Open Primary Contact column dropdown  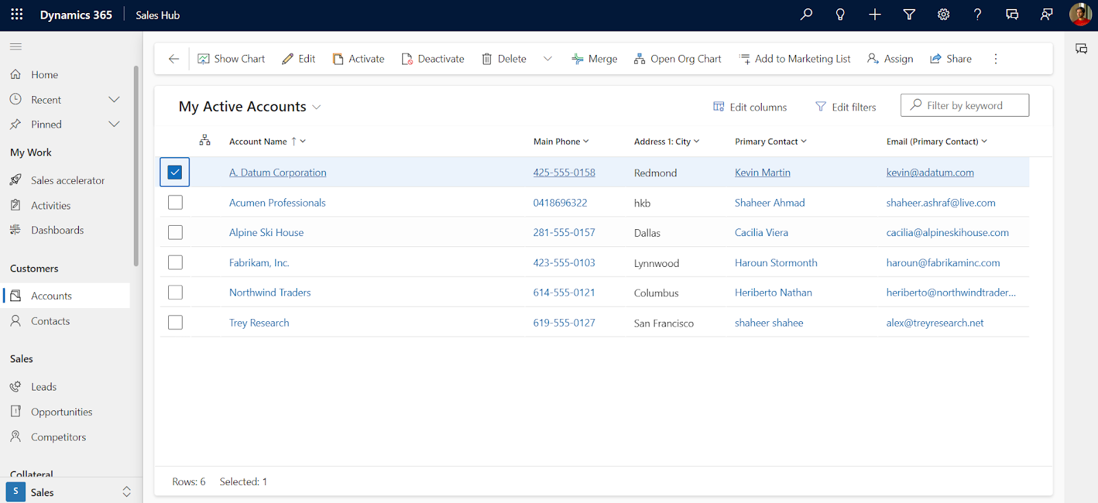804,141
